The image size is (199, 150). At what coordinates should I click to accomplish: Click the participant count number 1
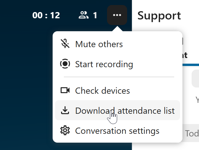pos(95,15)
